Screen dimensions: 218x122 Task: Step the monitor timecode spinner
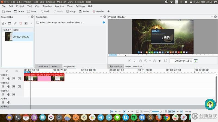191,61
